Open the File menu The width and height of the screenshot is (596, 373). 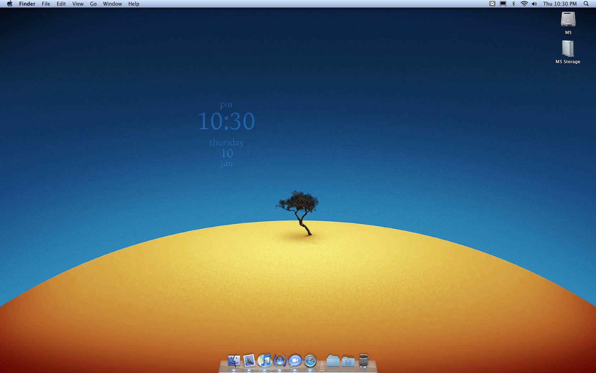(46, 4)
